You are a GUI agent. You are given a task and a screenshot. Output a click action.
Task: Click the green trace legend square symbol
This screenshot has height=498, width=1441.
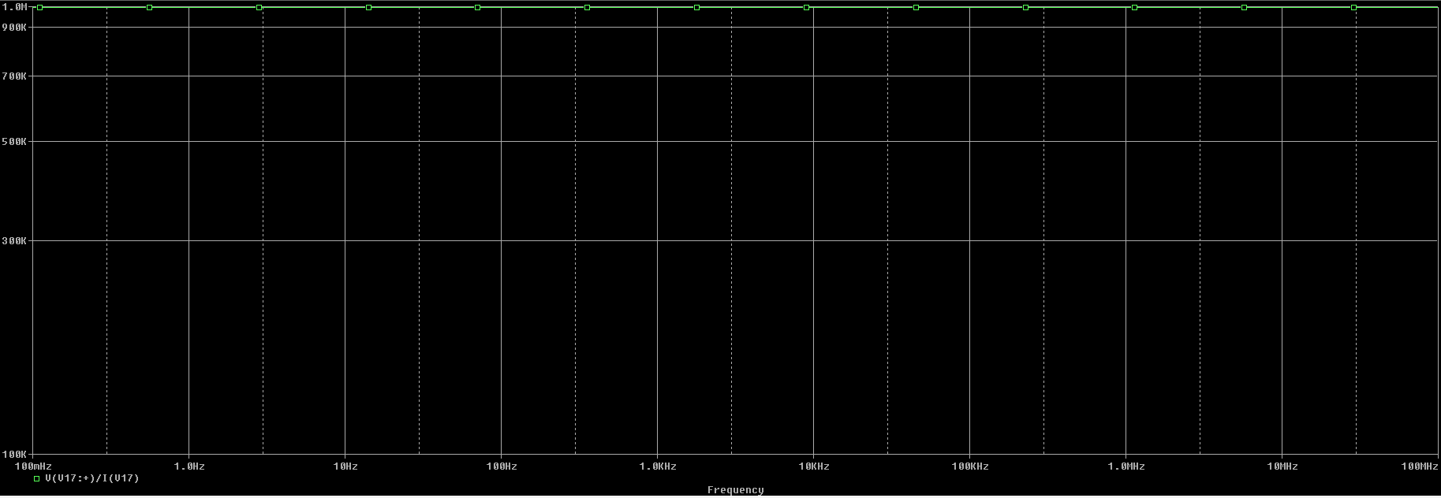[36, 478]
